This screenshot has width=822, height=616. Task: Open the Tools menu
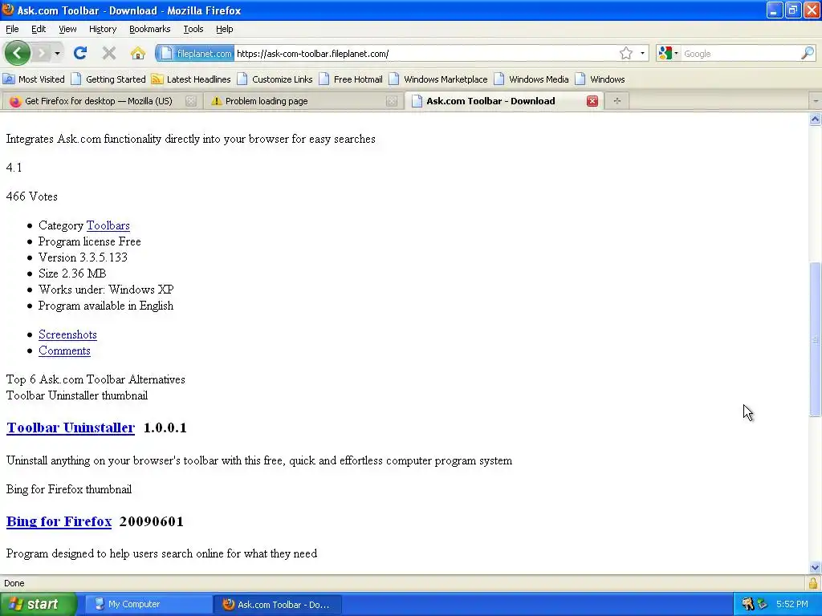193,29
